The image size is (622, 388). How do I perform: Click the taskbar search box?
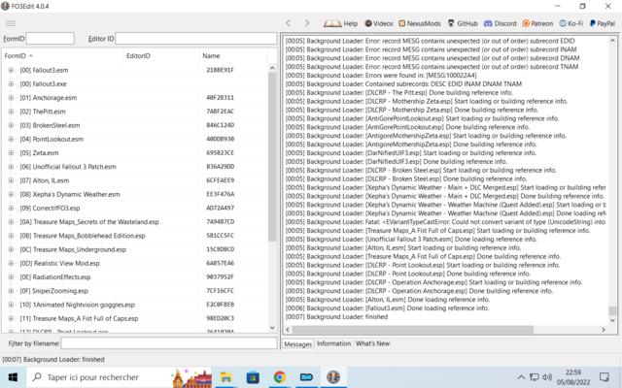pos(119,377)
